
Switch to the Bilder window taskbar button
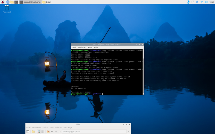pyautogui.click(x=46, y=2)
